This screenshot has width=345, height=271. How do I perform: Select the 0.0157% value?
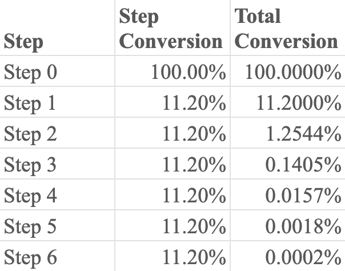click(303, 196)
